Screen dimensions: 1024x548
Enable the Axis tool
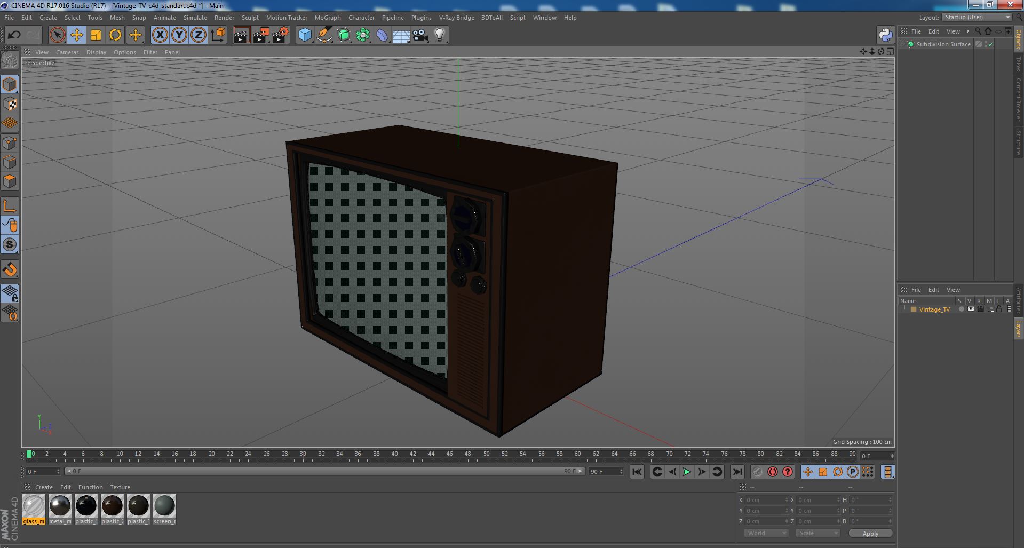tap(10, 206)
